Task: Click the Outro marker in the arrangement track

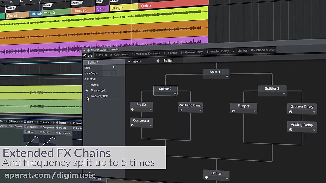Action: pyautogui.click(x=145, y=6)
